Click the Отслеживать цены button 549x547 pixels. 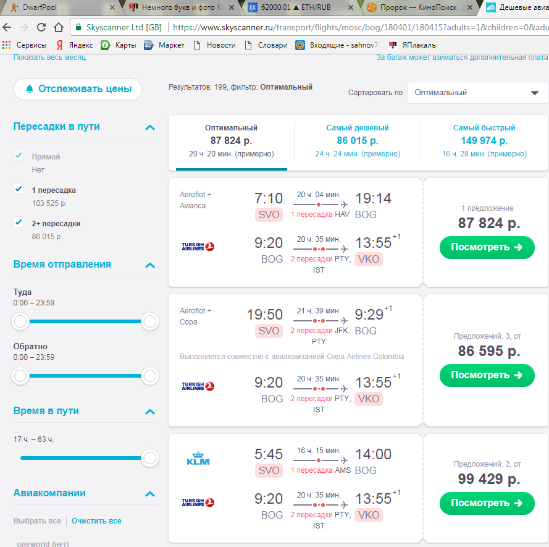tap(78, 89)
